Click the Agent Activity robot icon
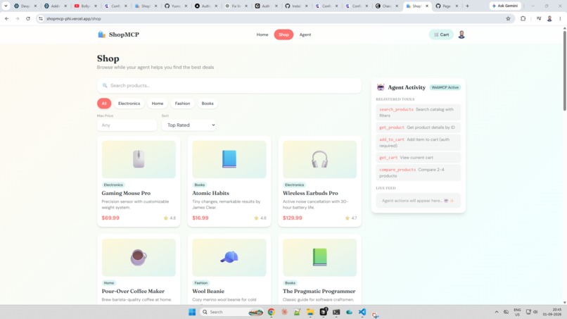 pyautogui.click(x=381, y=87)
